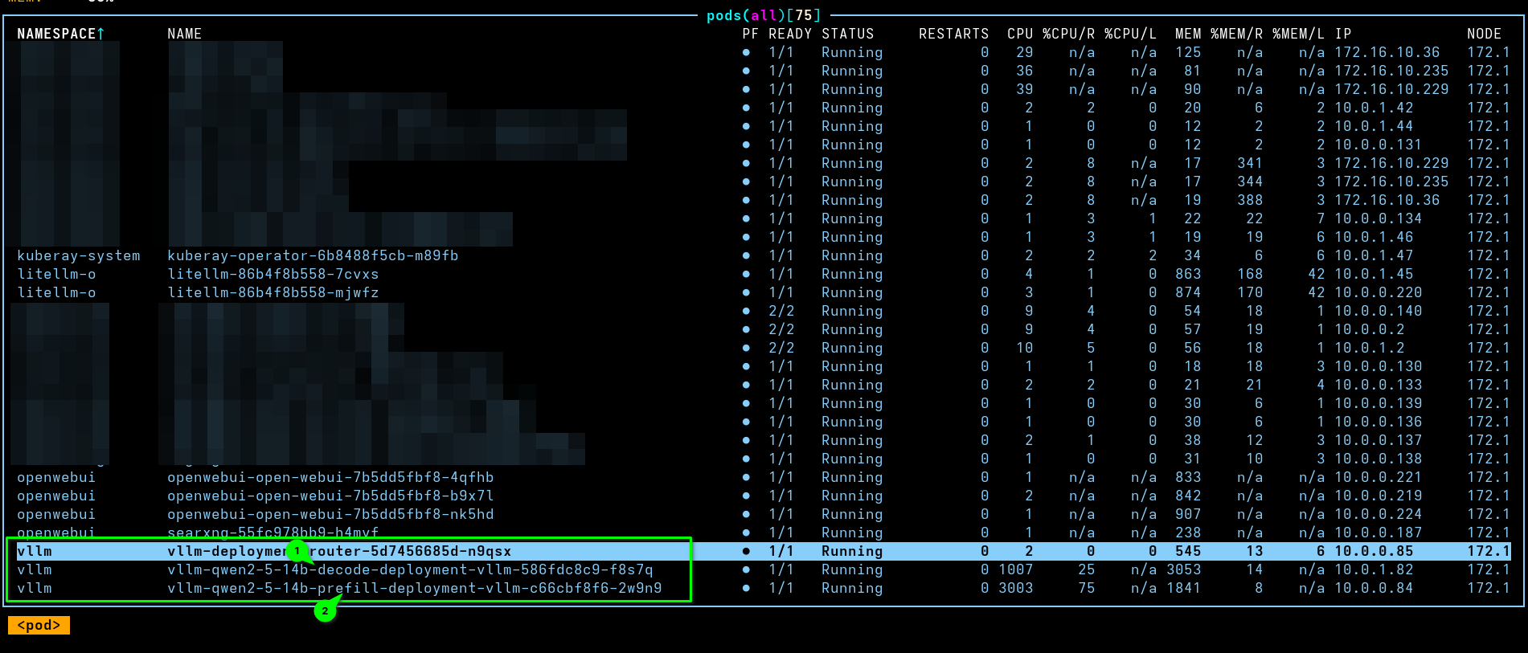Click CPU value 3003 of prefill pod
Screen dimensions: 1528x653
pos(1016,588)
